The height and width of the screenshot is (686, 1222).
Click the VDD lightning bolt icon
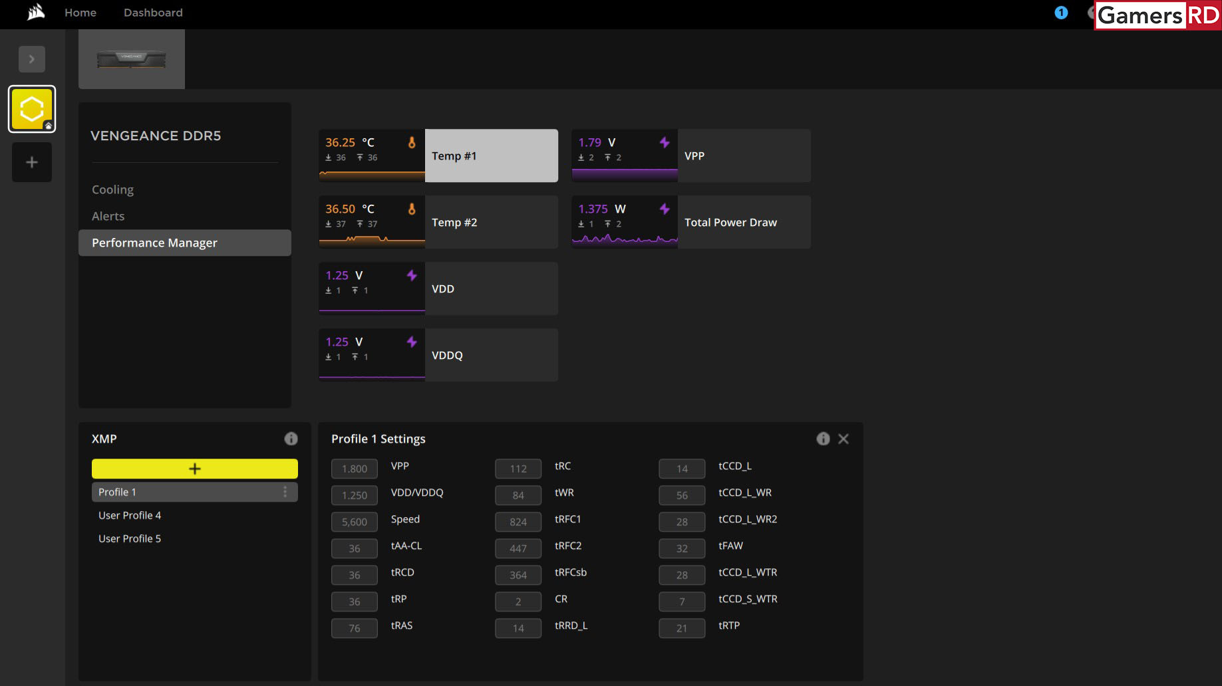click(x=412, y=275)
